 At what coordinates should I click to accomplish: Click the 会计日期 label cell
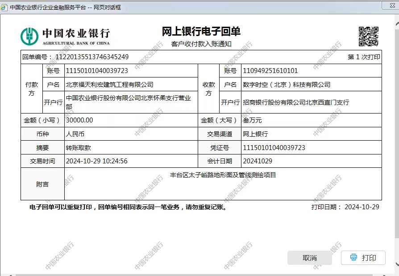tap(220, 161)
